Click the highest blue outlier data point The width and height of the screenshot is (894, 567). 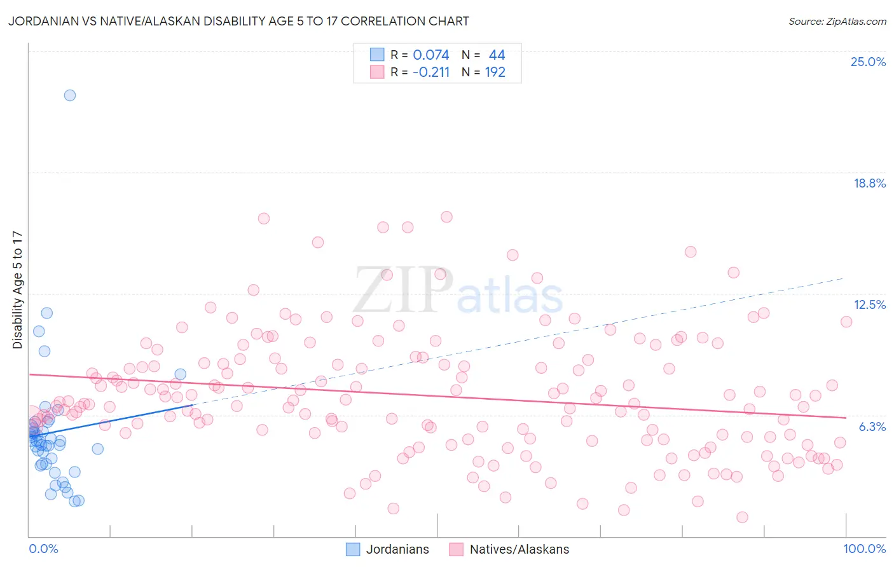(x=70, y=95)
